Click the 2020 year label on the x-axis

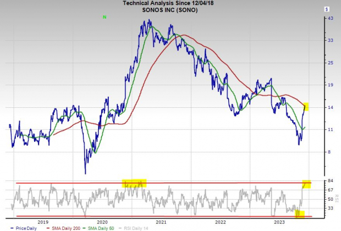point(102,222)
